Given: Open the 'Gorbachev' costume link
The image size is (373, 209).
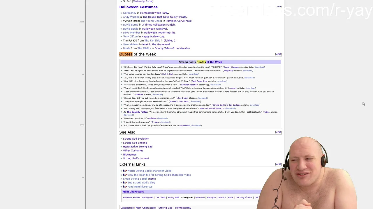Looking at the screenshot, I should [129, 13].
